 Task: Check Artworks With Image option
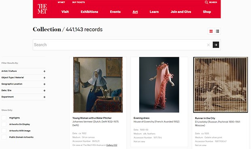[4, 131]
